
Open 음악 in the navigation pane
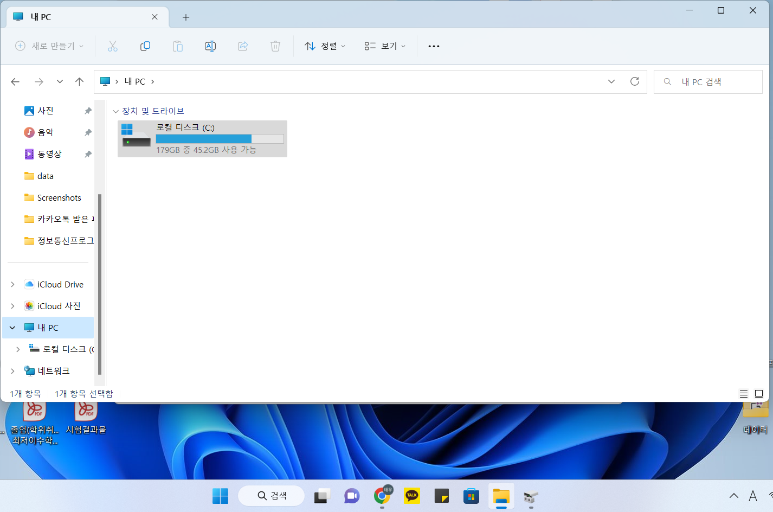click(45, 132)
